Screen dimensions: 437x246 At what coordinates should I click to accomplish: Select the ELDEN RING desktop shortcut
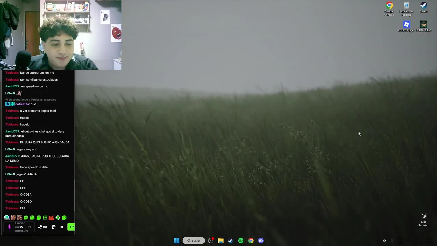(x=424, y=26)
